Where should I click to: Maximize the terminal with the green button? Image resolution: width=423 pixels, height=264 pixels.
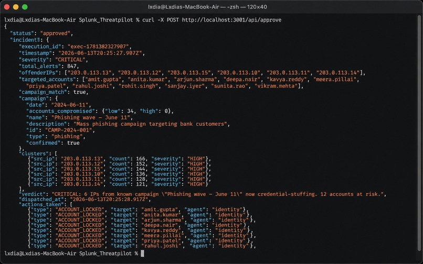[x=25, y=7]
